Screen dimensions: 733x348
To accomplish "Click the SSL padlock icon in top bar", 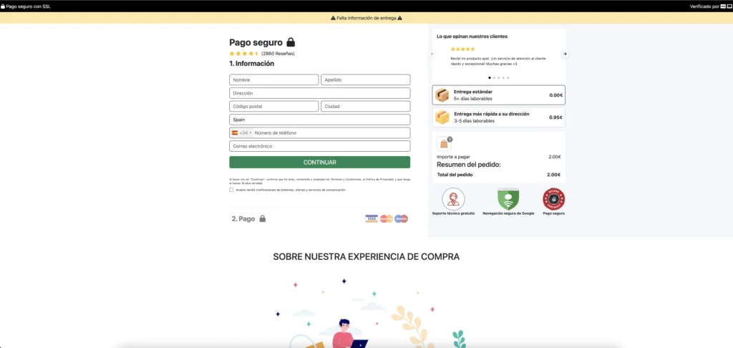I will [x=3, y=6].
